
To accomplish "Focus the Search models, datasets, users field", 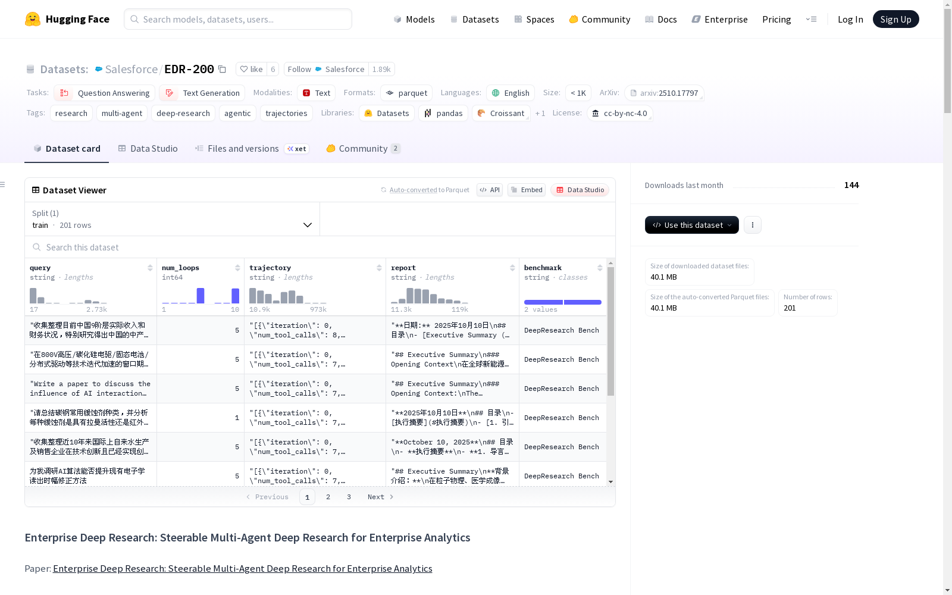I will [238, 19].
